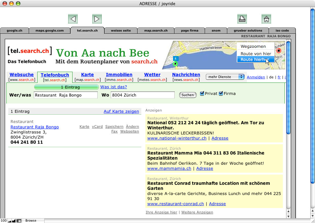Viewport: 315px width, 223px height.
Task: Click the home icon
Action: 266,19
